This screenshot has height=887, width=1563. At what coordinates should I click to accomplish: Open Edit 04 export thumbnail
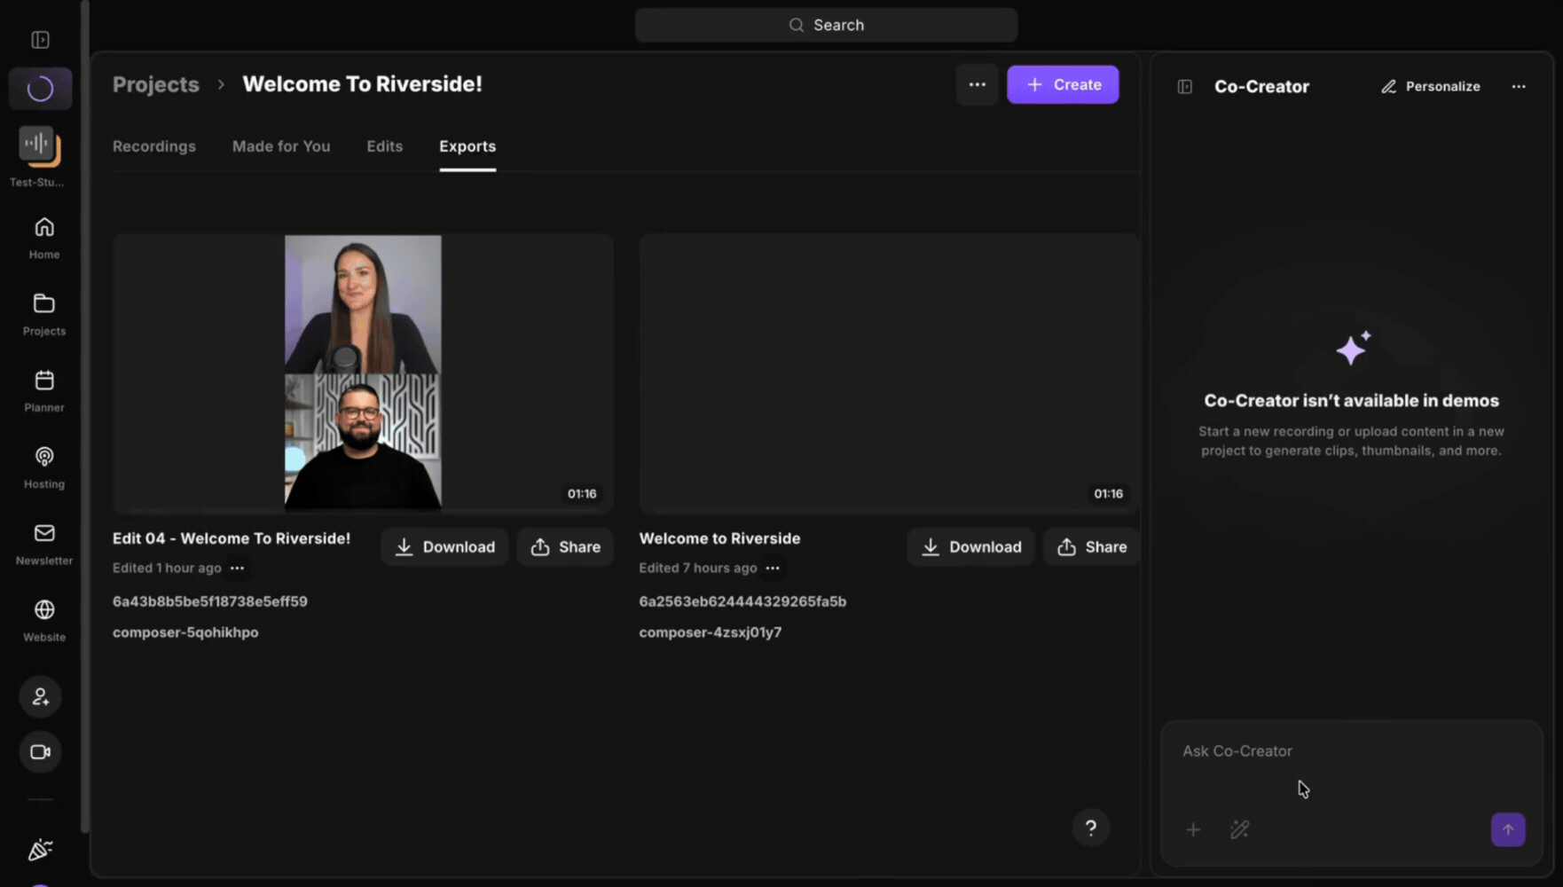pos(363,373)
